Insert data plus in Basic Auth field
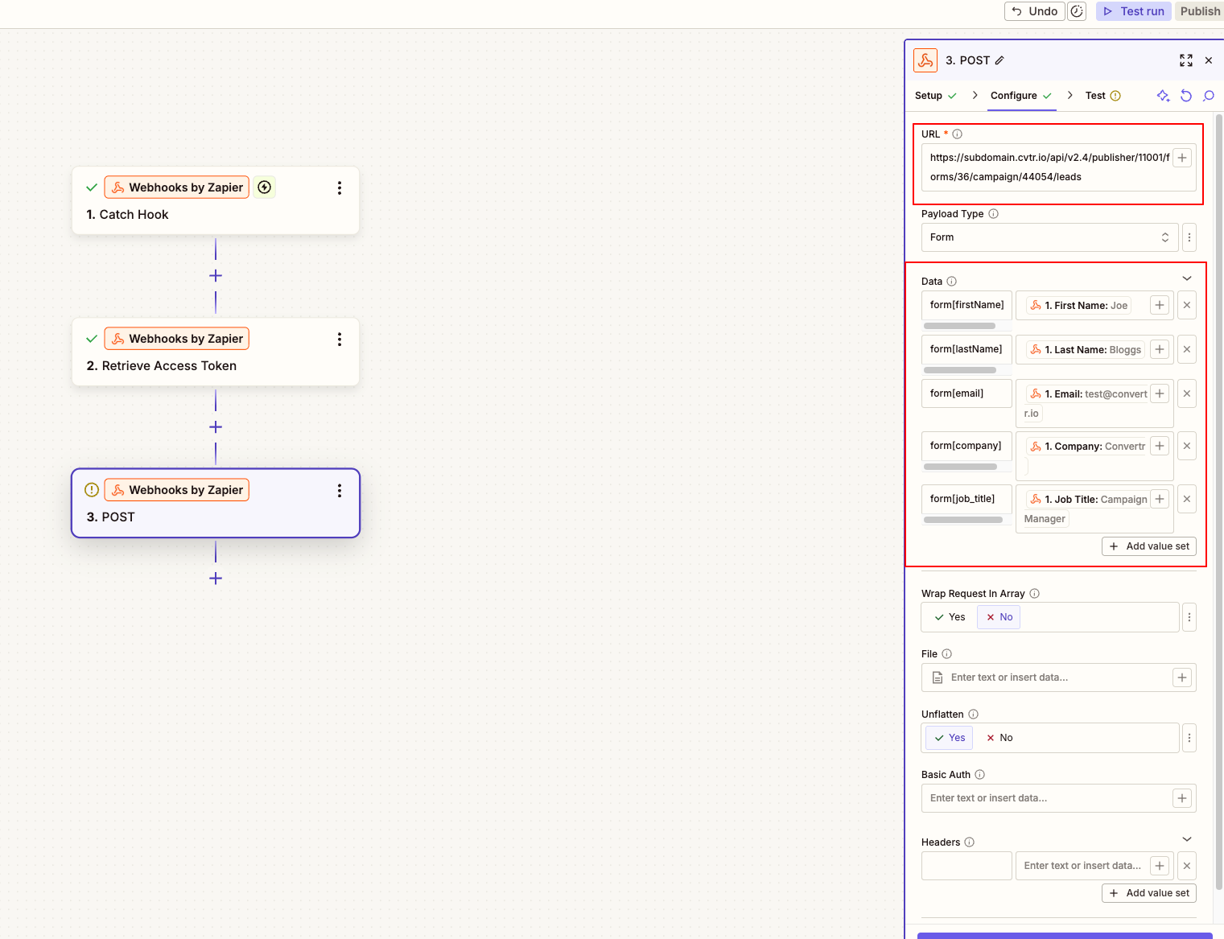 coord(1182,798)
